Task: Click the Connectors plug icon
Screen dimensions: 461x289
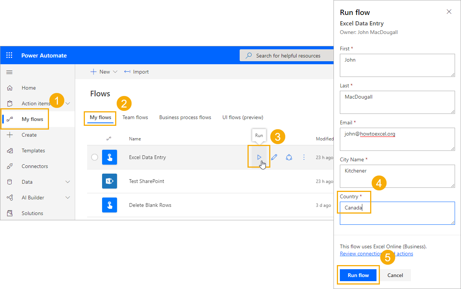Action: (10, 166)
